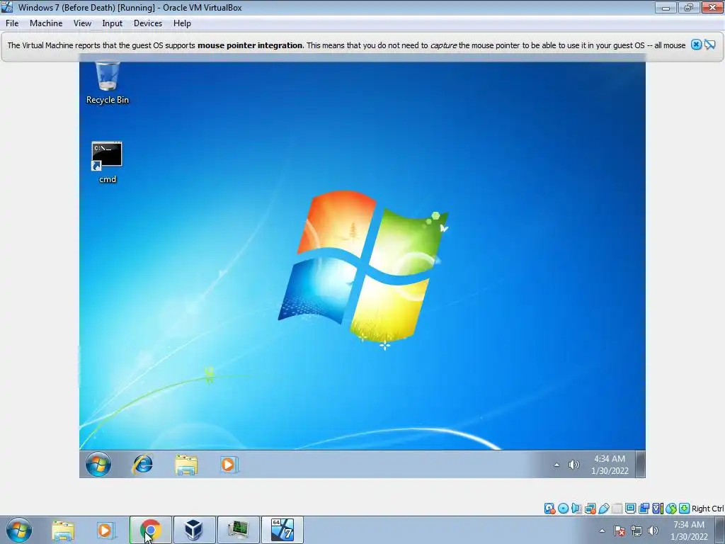The width and height of the screenshot is (725, 544).
Task: Click the optical disk status icon
Action: tap(563, 509)
